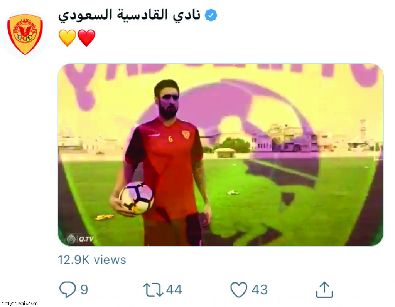The height and width of the screenshot is (307, 395).
Task: Click the 12.9K views count
Action: coord(92,260)
